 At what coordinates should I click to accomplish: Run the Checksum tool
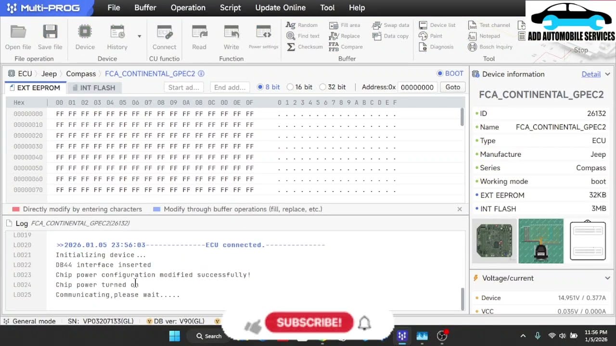tap(304, 47)
